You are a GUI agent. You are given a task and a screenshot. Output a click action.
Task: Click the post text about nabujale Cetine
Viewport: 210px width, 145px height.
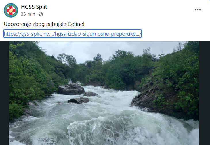click(44, 24)
